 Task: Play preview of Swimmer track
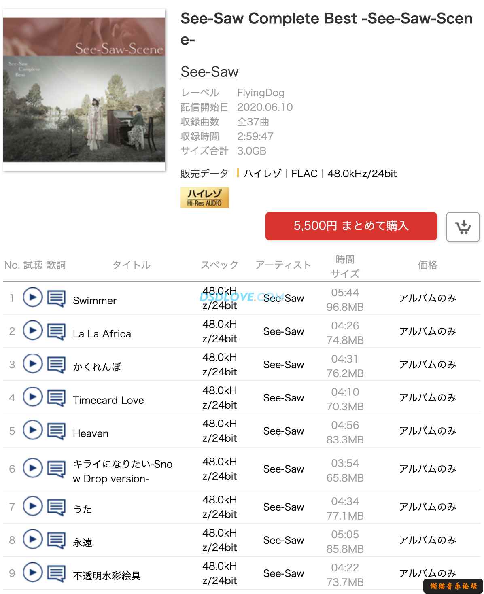pyautogui.click(x=32, y=298)
